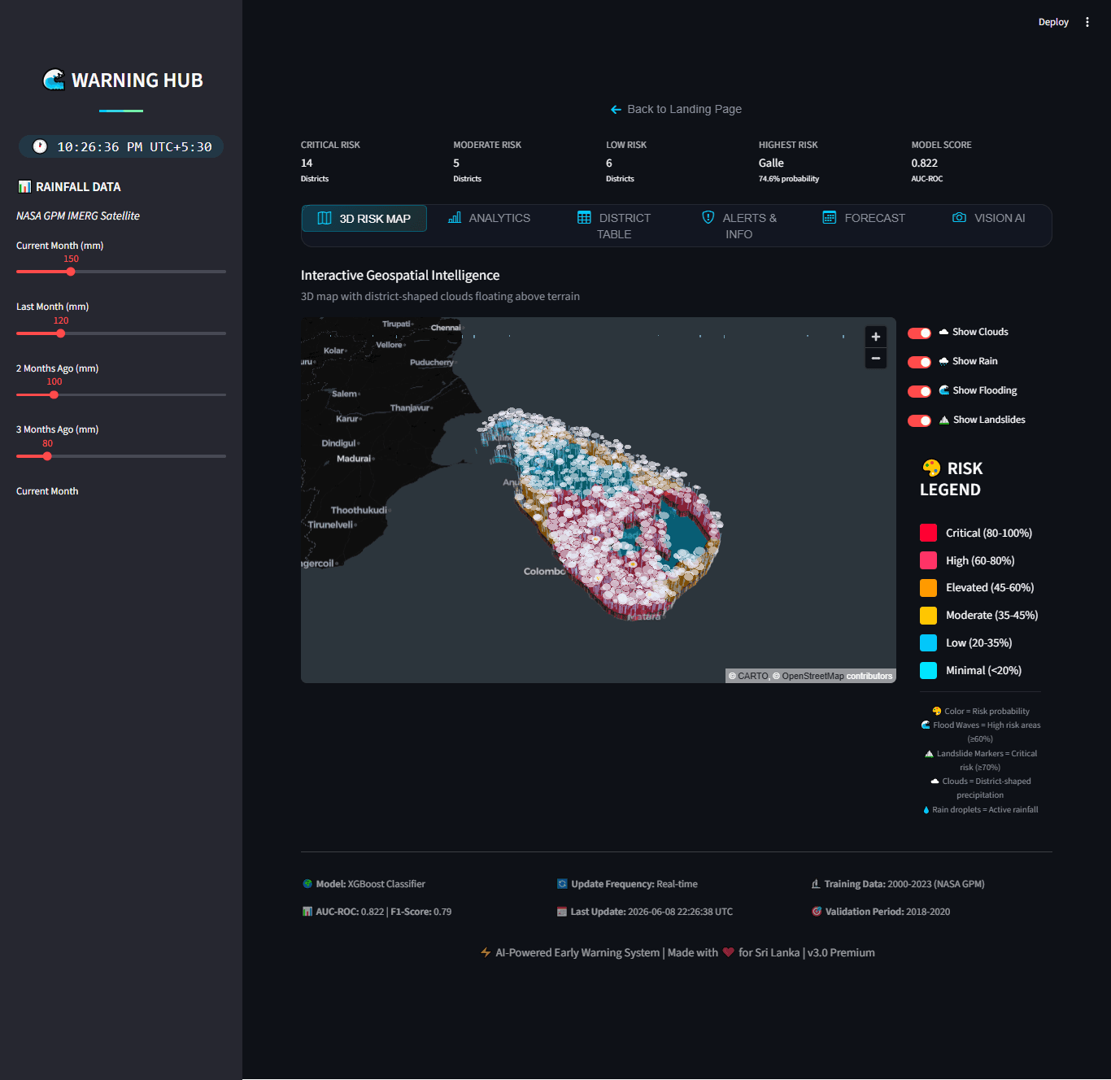This screenshot has height=1080, width=1111.
Task: Click the rain cloud icon next to Show Rain
Action: point(943,361)
